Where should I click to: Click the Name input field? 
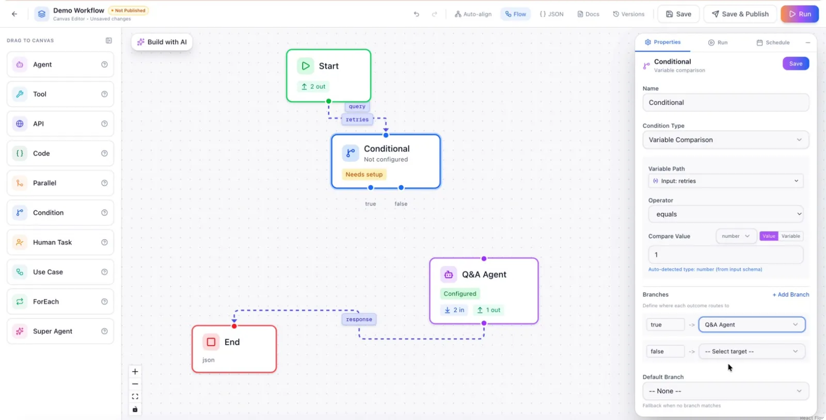click(725, 103)
